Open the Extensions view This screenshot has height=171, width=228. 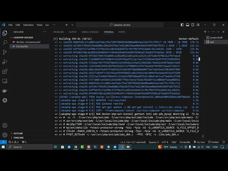[x=5, y=71]
